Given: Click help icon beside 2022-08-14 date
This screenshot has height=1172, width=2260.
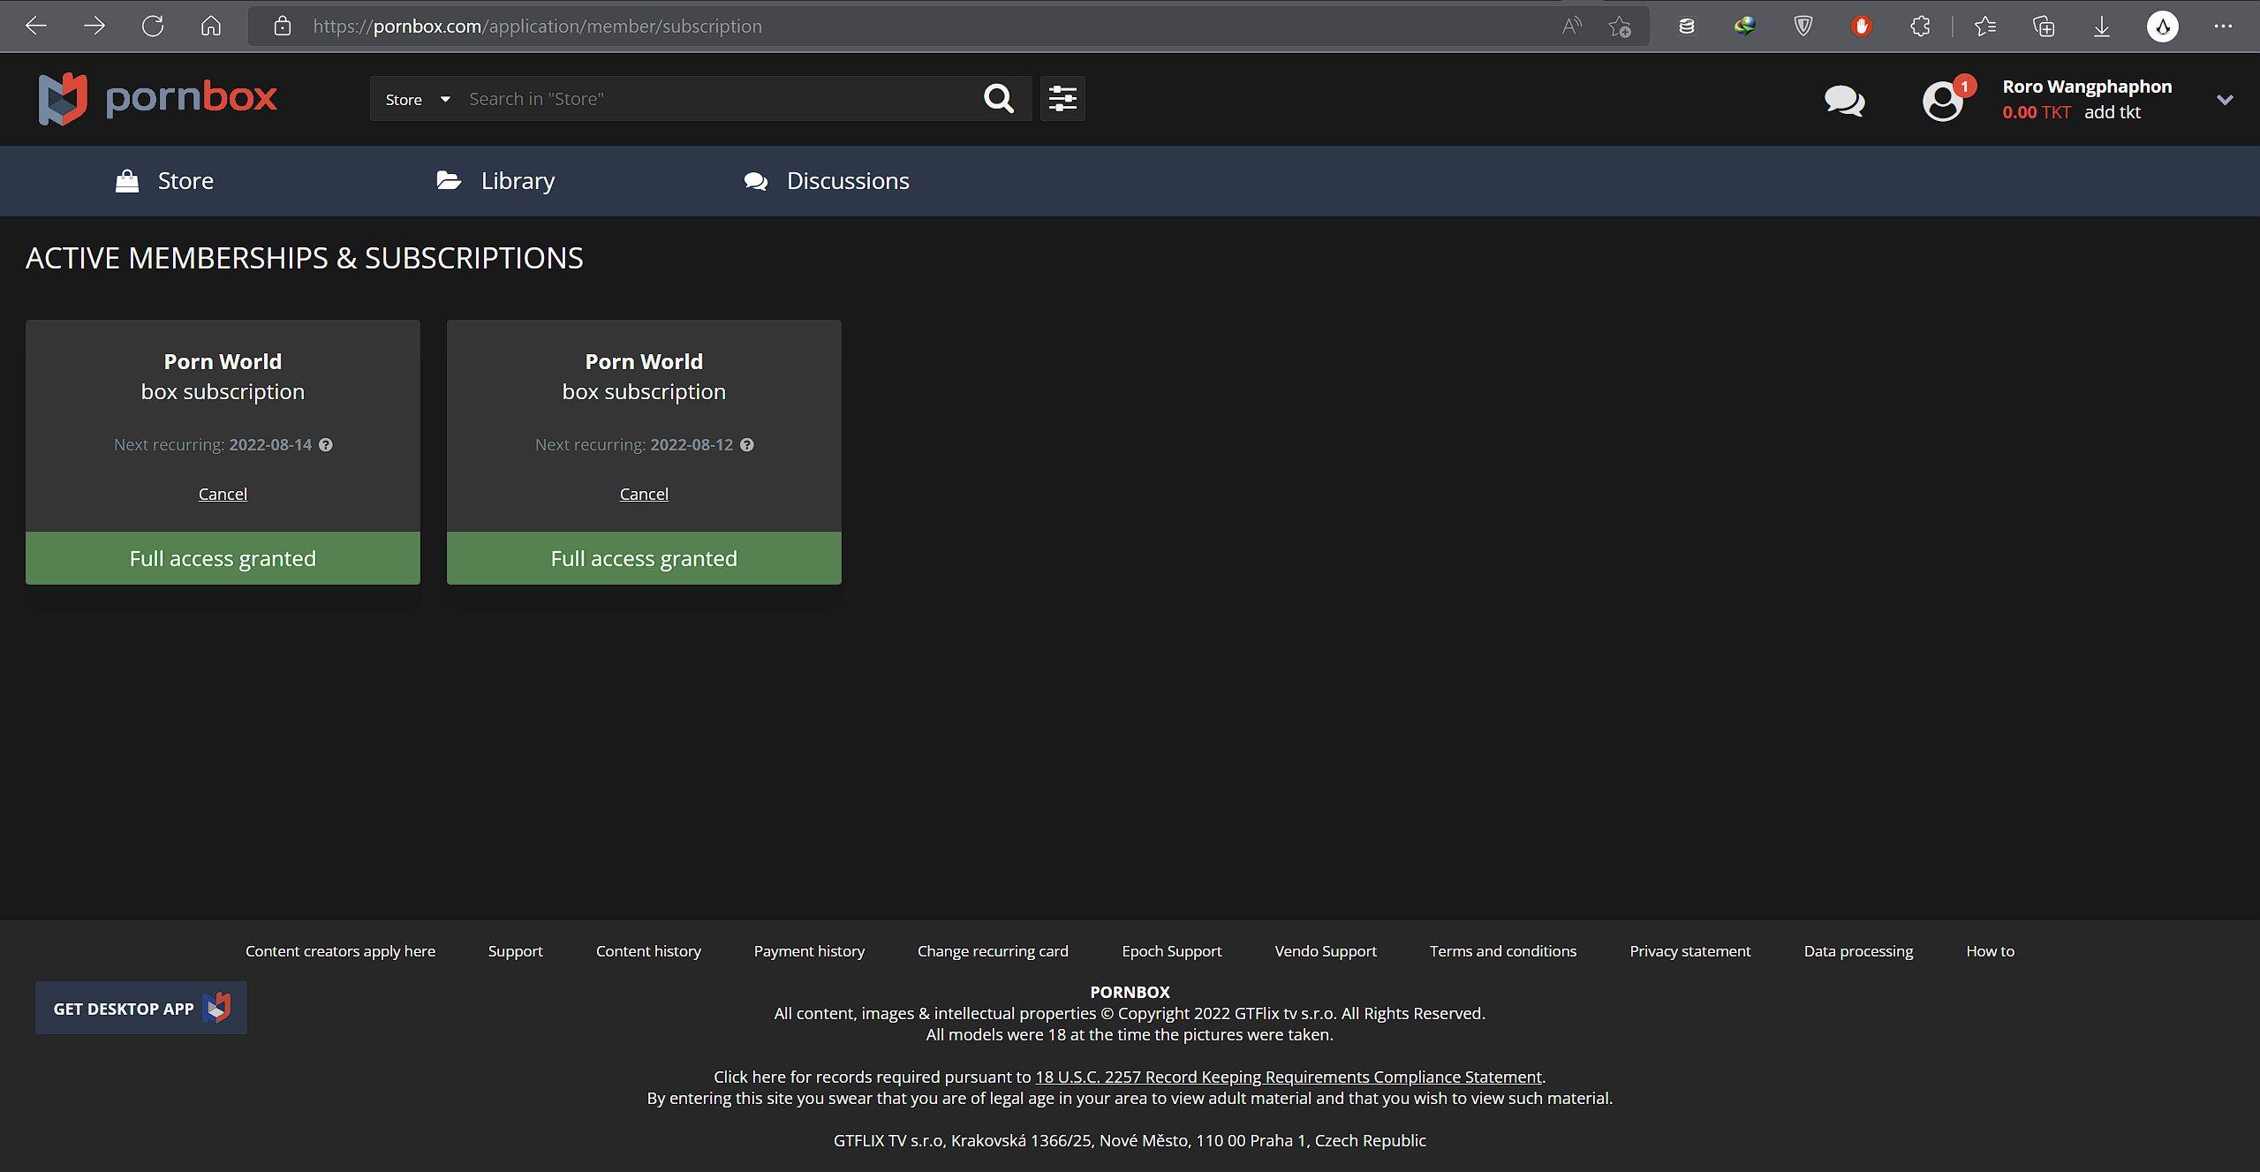Looking at the screenshot, I should tap(326, 444).
